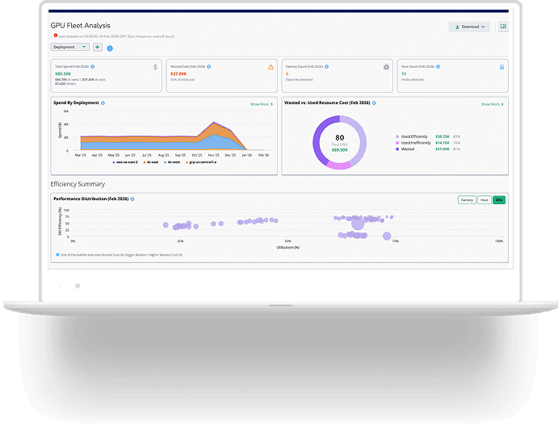Click the dollar sign icon on Total Spend card

155,67
